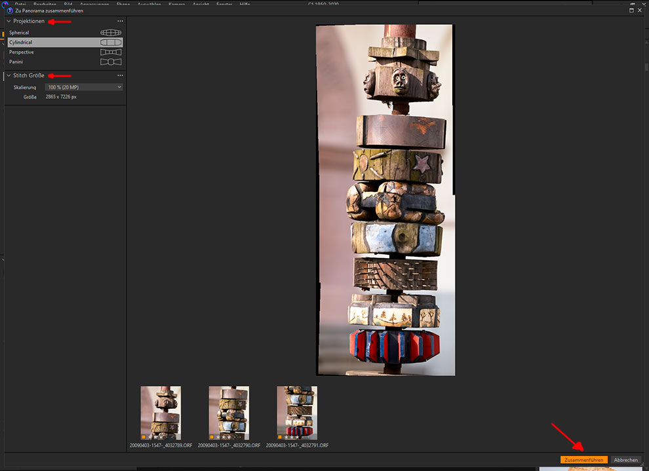Click the stitched panorama preview image
649x471 pixels.
click(385, 200)
